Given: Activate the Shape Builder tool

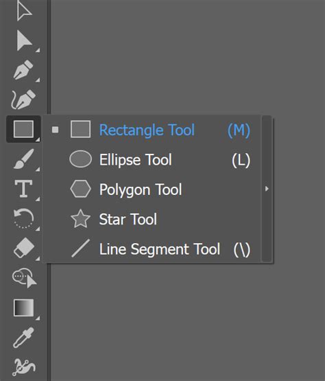Looking at the screenshot, I should point(24,277).
